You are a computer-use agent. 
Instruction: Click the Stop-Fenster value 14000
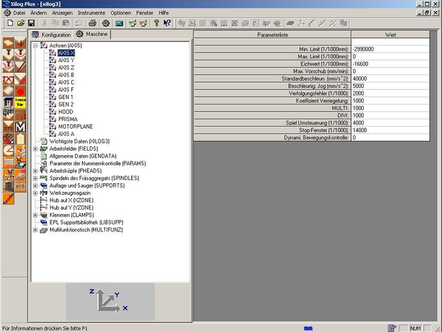(x=390, y=130)
